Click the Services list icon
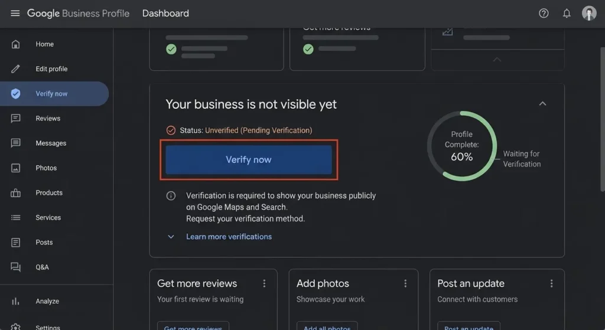Image resolution: width=605 pixels, height=330 pixels. (15, 217)
